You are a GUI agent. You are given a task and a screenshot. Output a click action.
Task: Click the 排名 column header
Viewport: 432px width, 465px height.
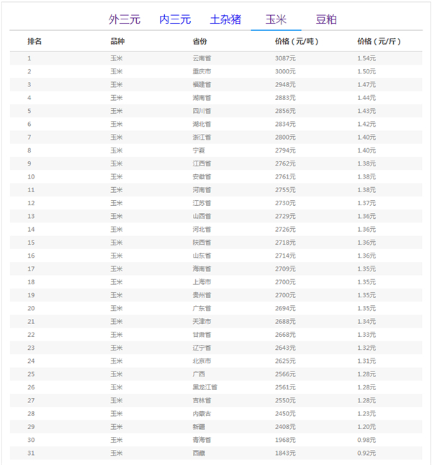pyautogui.click(x=35, y=41)
